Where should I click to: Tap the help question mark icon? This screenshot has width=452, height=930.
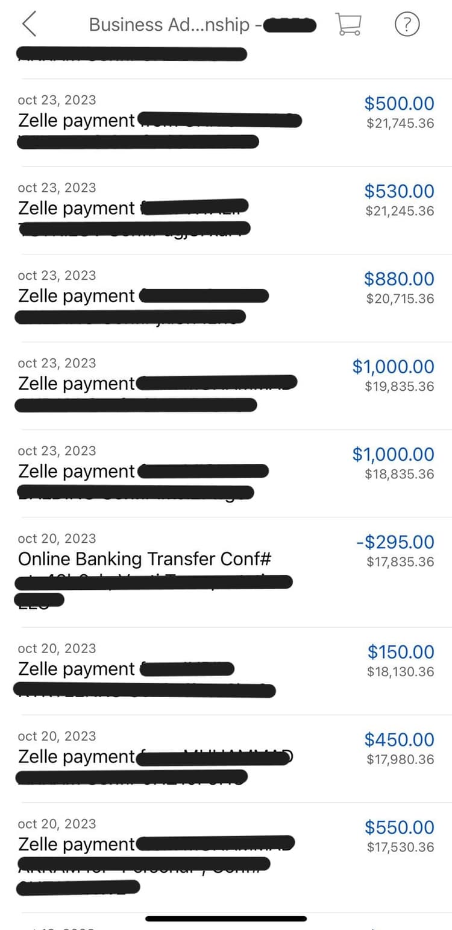[x=407, y=24]
